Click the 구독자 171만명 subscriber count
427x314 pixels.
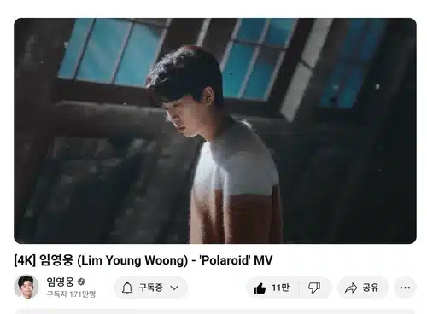tap(71, 294)
